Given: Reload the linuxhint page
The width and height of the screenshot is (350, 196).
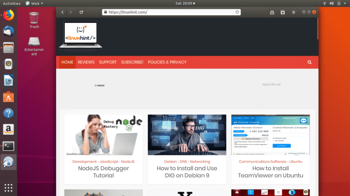Looking at the screenshot, I should coord(81,12).
